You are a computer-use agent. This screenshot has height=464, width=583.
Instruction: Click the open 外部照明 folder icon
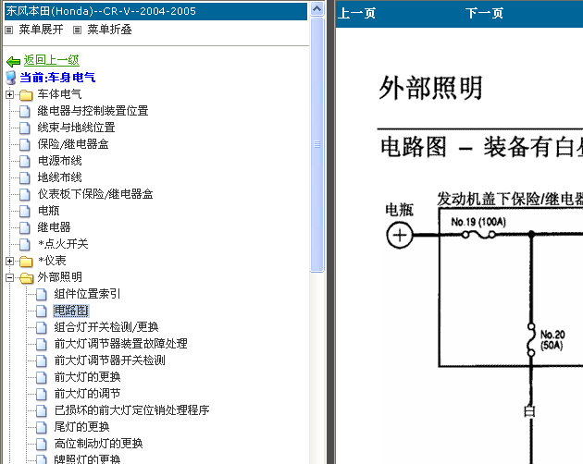click(27, 278)
